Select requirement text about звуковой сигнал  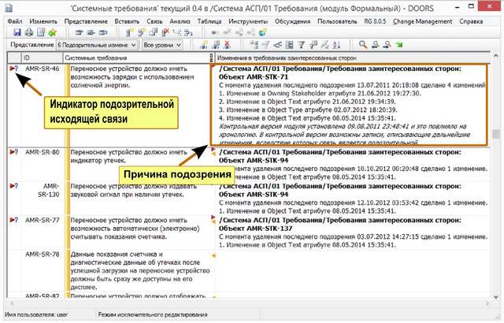pos(133,190)
